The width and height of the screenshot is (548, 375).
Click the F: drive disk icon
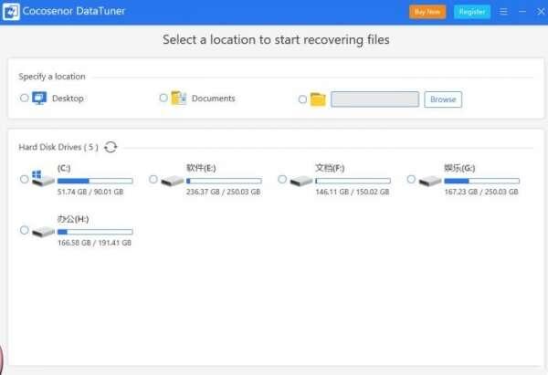point(300,180)
